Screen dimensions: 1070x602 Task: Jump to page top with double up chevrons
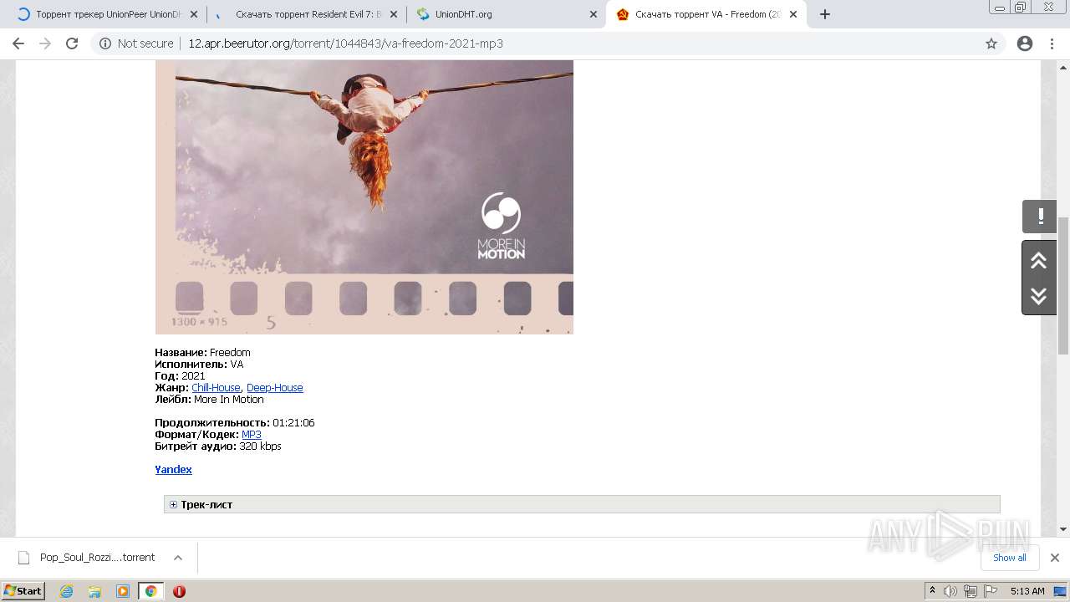click(x=1039, y=261)
